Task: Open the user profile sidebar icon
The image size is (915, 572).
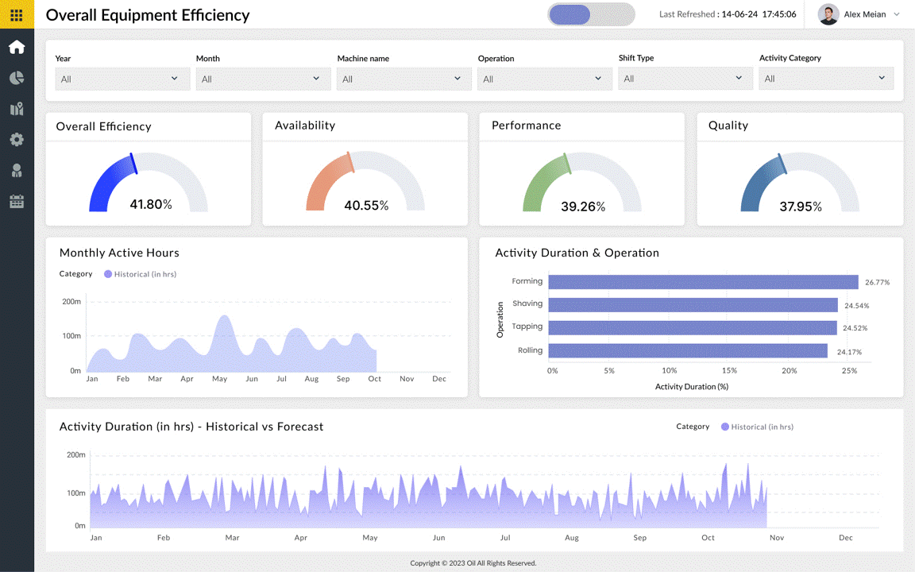Action: 17,171
